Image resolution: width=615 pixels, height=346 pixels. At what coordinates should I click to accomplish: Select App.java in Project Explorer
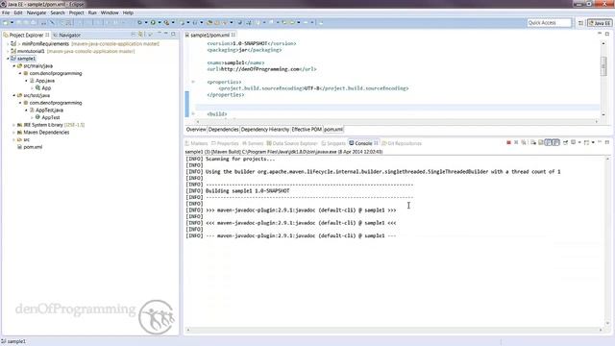pos(45,81)
